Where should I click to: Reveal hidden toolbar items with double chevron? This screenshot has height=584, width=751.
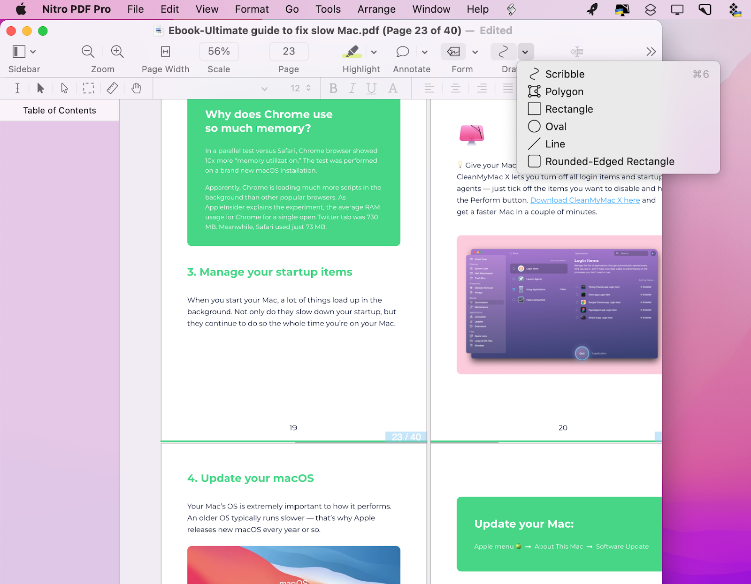tap(651, 52)
